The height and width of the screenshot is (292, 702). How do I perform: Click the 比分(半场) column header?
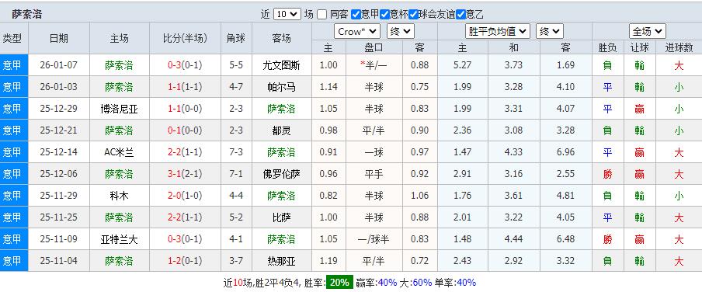185,39
